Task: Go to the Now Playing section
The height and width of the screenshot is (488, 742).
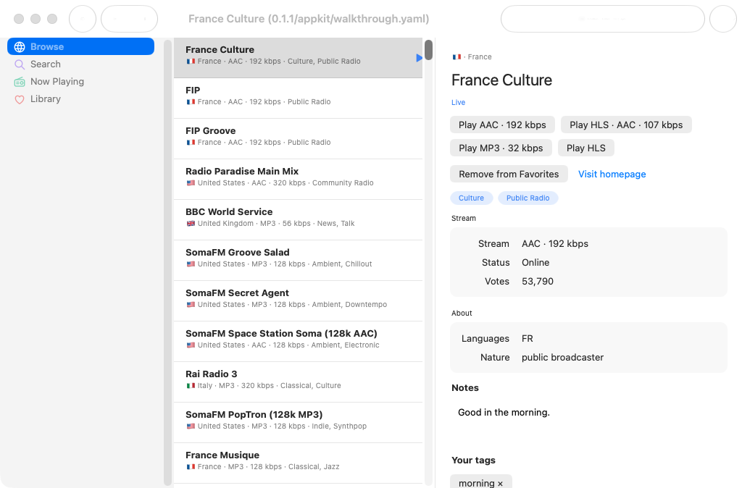Action: (80, 81)
